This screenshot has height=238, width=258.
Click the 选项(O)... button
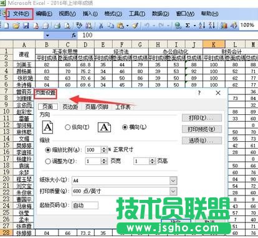[x=202, y=141]
